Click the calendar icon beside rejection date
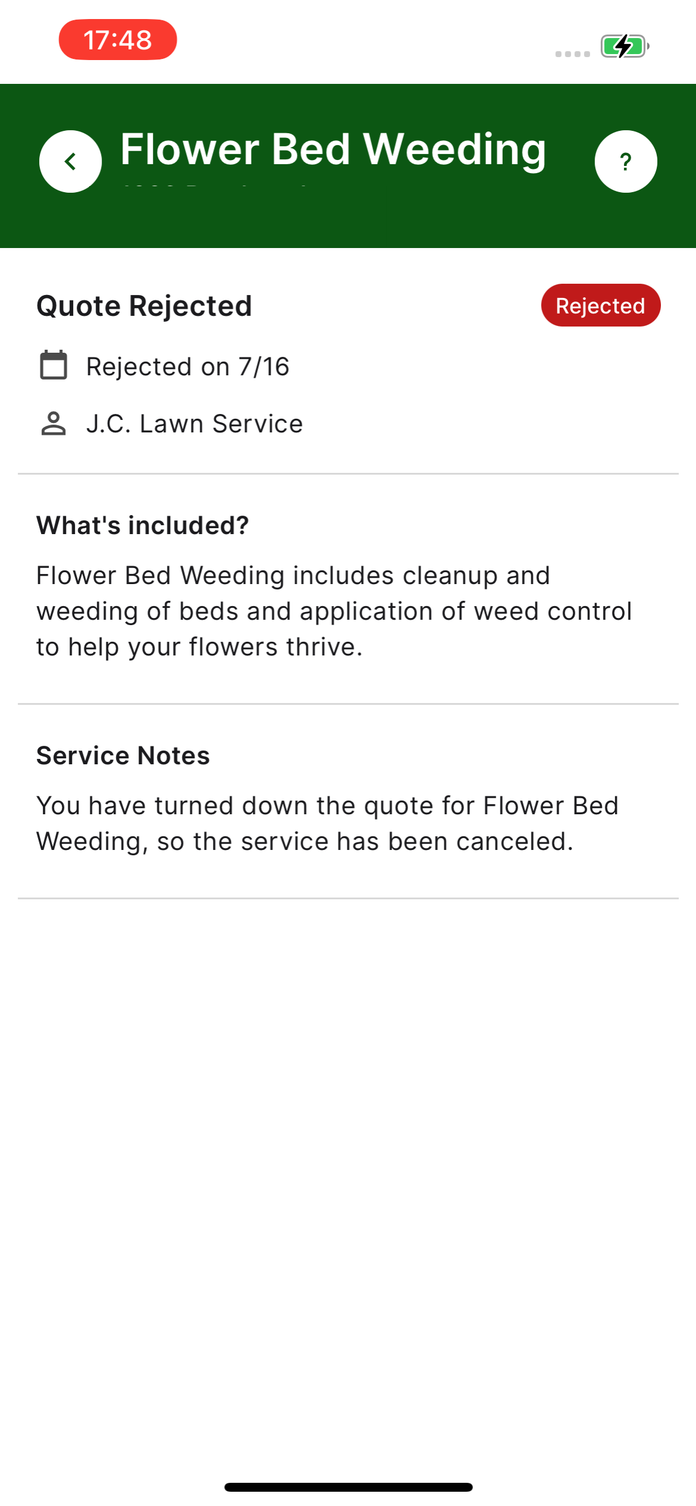 [x=54, y=365]
